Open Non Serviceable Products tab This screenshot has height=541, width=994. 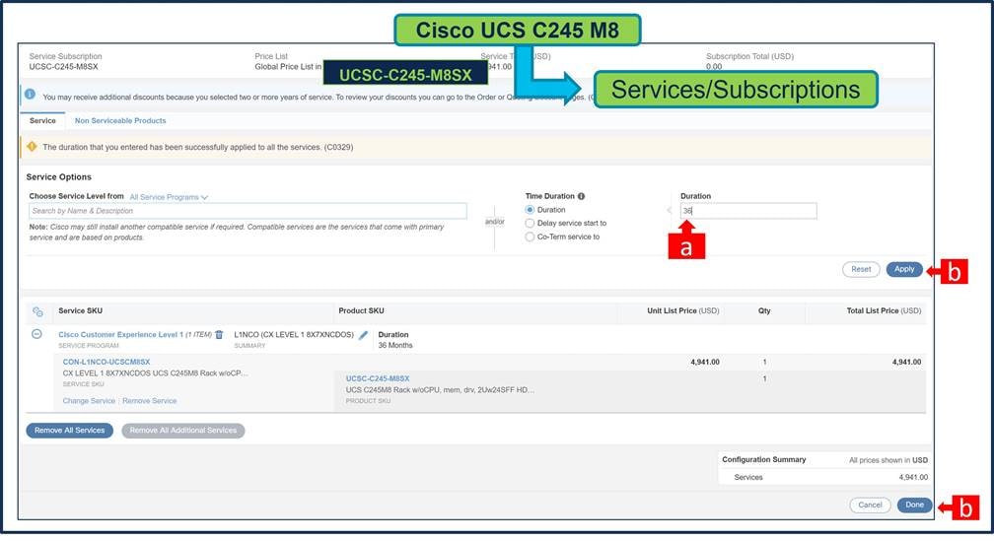tap(120, 120)
